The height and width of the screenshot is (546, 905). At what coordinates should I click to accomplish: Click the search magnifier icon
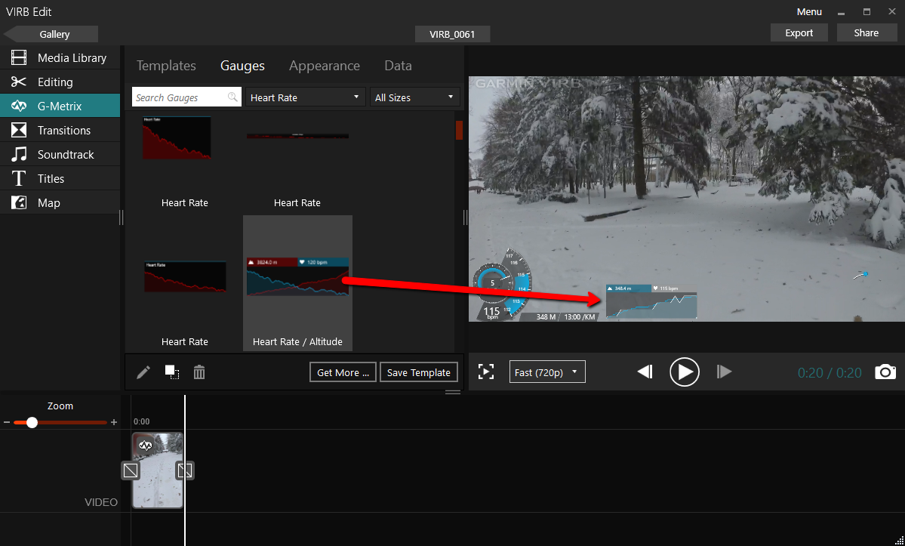(x=232, y=97)
